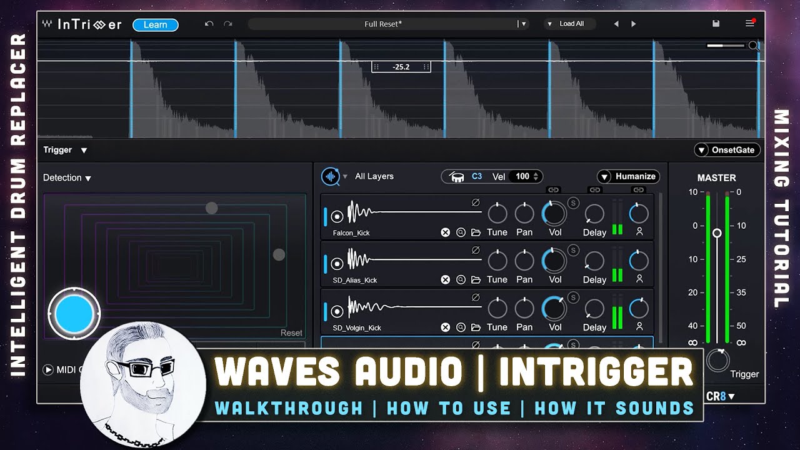Open folder to load Falcon_Kick sample
Screen dimensions: 800x450
(x=476, y=232)
